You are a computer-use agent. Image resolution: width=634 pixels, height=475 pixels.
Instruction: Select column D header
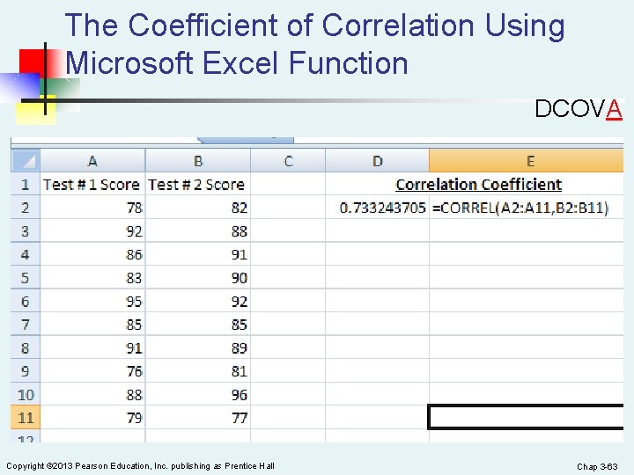(377, 161)
